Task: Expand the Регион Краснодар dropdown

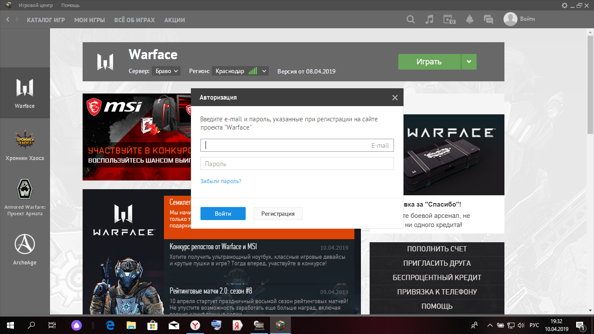Action: 240,71
